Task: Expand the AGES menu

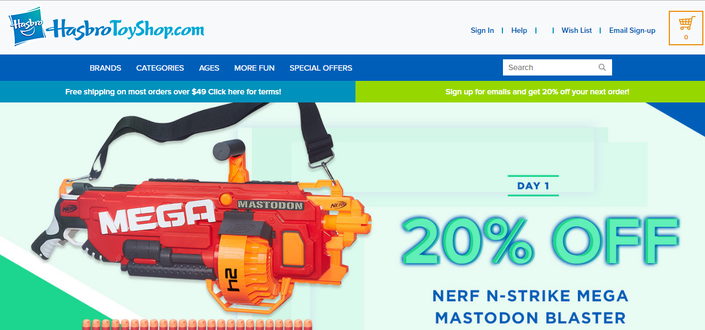Action: click(209, 68)
